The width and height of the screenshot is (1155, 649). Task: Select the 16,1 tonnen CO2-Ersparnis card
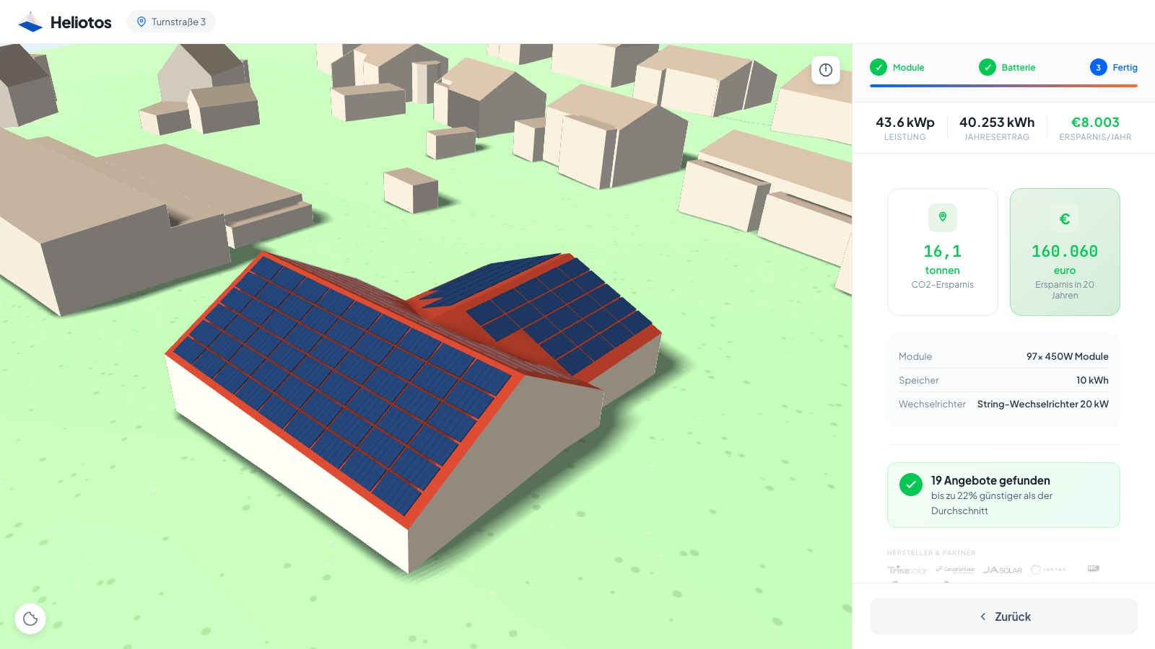click(x=943, y=252)
